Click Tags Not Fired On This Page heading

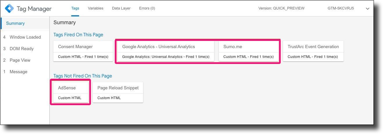[x=83, y=76]
